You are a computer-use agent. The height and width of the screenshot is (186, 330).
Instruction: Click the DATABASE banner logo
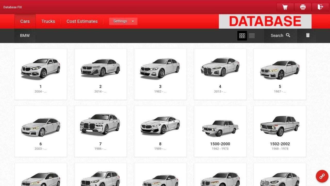coord(265,21)
